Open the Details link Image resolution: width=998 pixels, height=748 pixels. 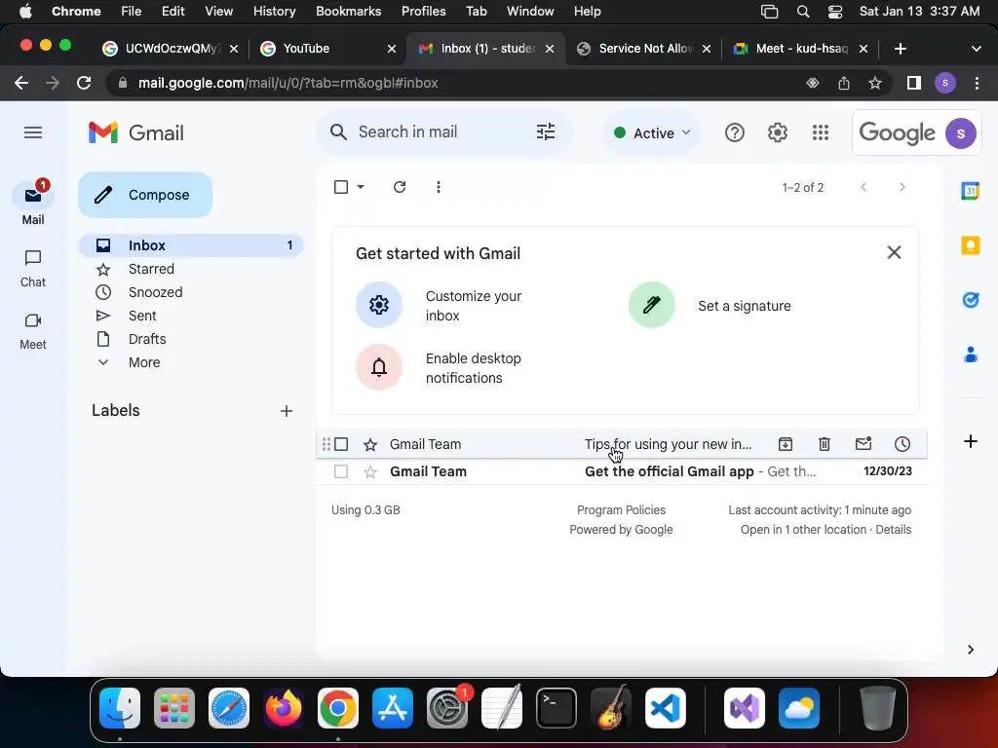[x=893, y=529]
